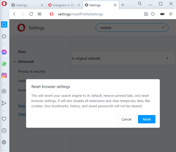Image resolution: width=176 pixels, height=152 pixels.
Task: Open Settings gear icon in sidebar
Action: pos(4,142)
